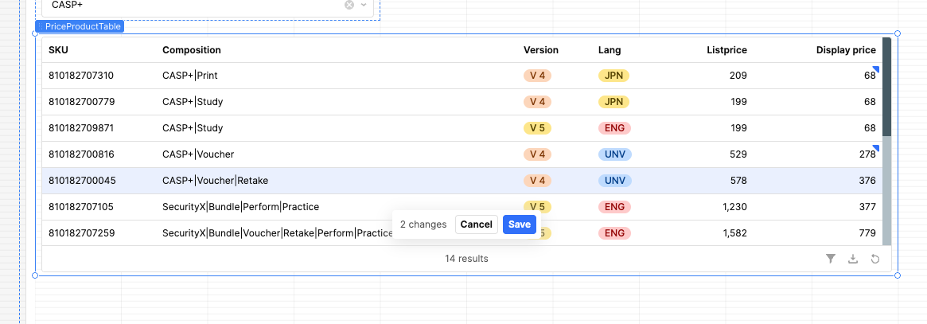Expand the CASP+ dropdown chevron

pyautogui.click(x=364, y=5)
